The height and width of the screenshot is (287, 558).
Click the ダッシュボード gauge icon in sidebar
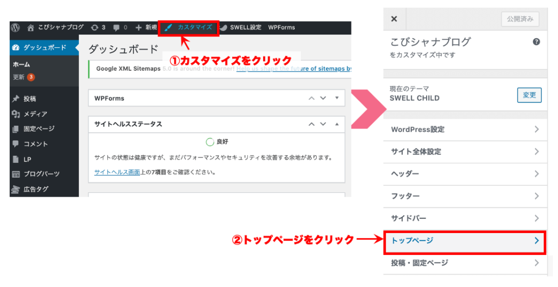tap(16, 48)
